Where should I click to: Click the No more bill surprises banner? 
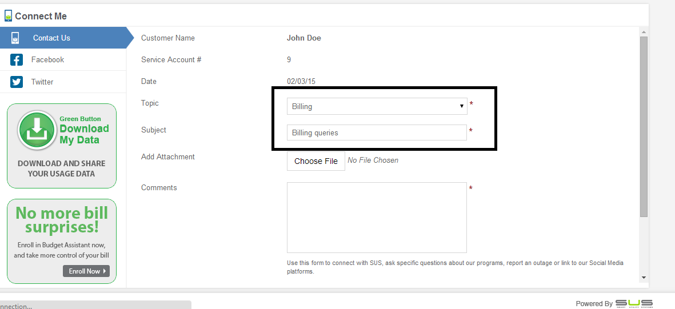62,220
